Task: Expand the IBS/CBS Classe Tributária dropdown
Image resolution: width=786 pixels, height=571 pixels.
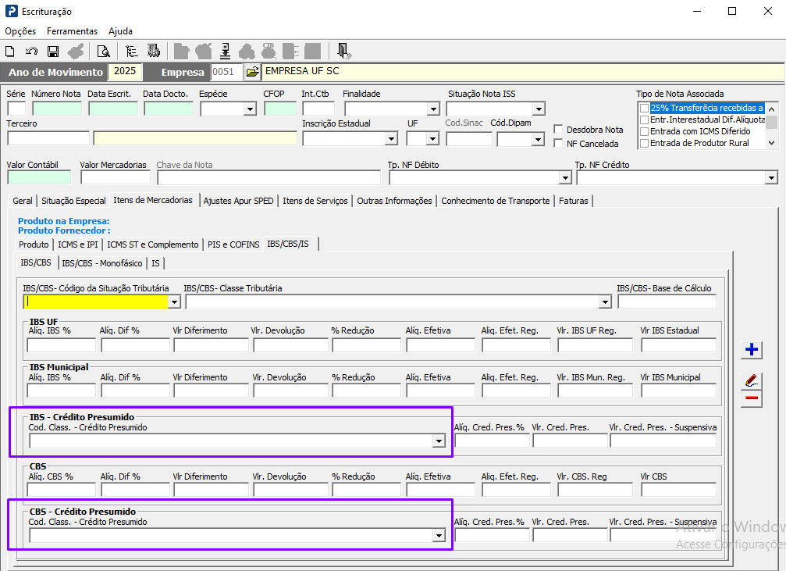Action: pos(604,302)
